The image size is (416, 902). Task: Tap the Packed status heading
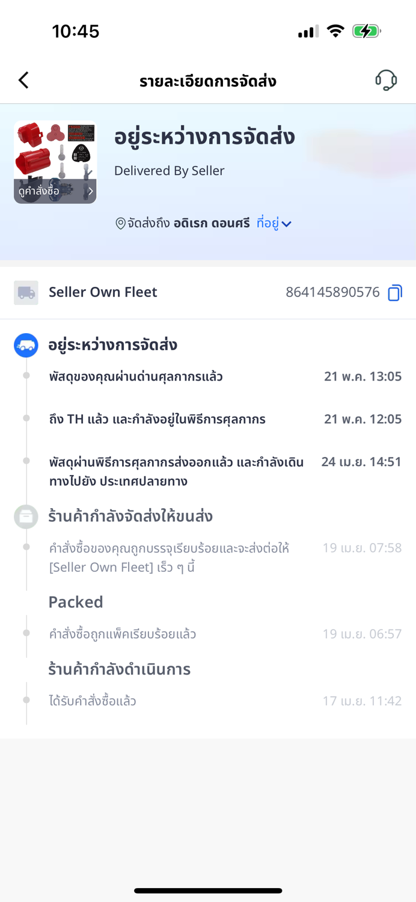tap(76, 602)
